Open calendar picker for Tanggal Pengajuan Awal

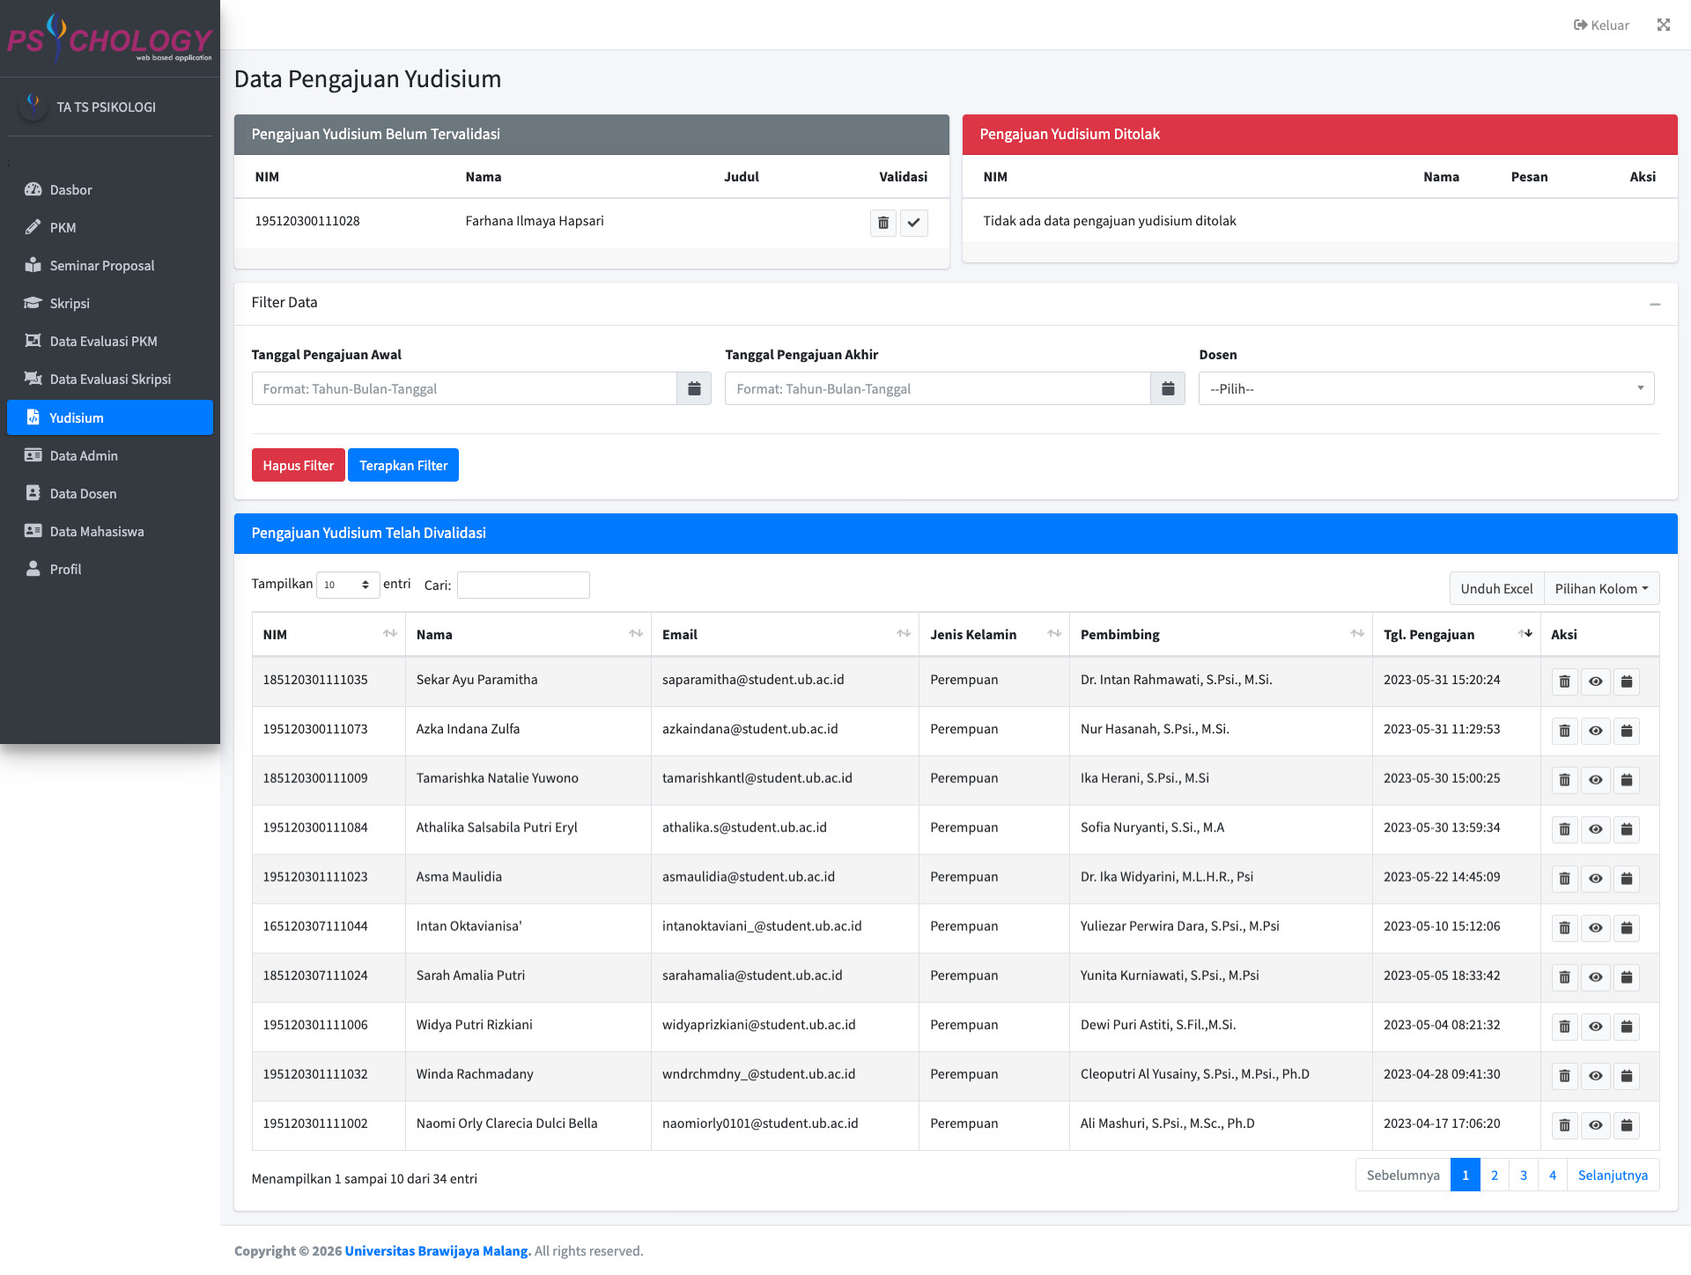click(x=694, y=388)
